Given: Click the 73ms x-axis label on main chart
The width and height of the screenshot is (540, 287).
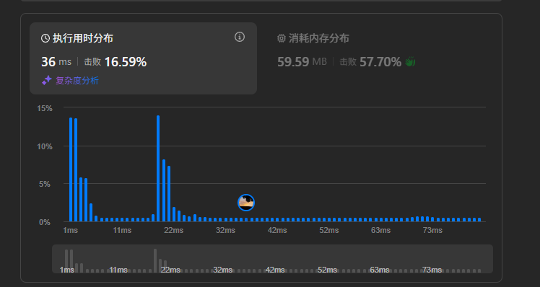Looking at the screenshot, I should tap(432, 230).
